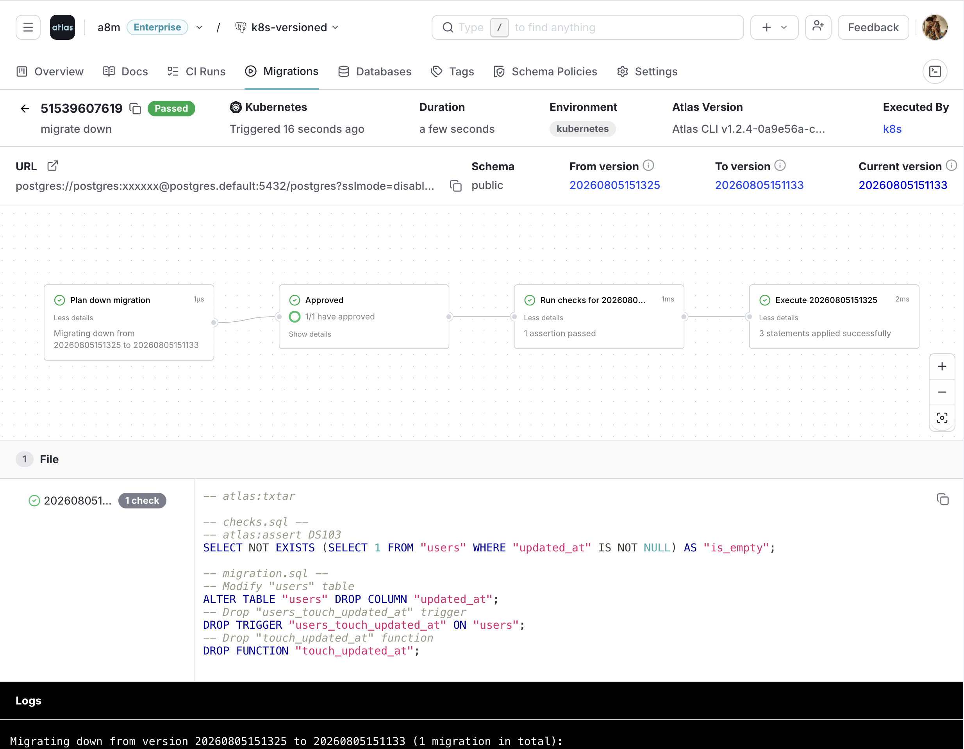The image size is (964, 749).
Task: Click the k8s executed-by link
Action: tap(892, 129)
